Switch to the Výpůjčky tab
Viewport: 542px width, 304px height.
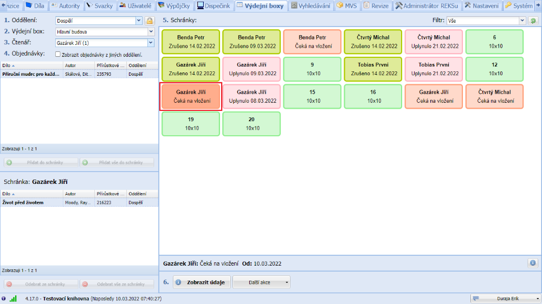coord(175,6)
